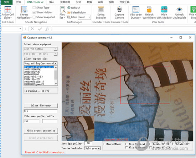This screenshot has height=158, width=196.
Task: Click the Hide VBA Module icon
Action: pyautogui.click(x=164, y=9)
